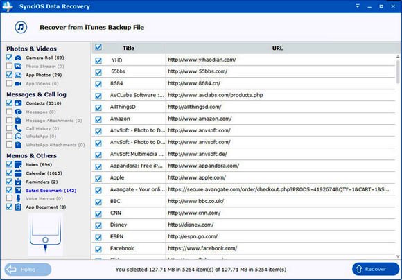This screenshot has width=402, height=280.
Task: Select the Contacts card icon
Action: click(x=18, y=103)
